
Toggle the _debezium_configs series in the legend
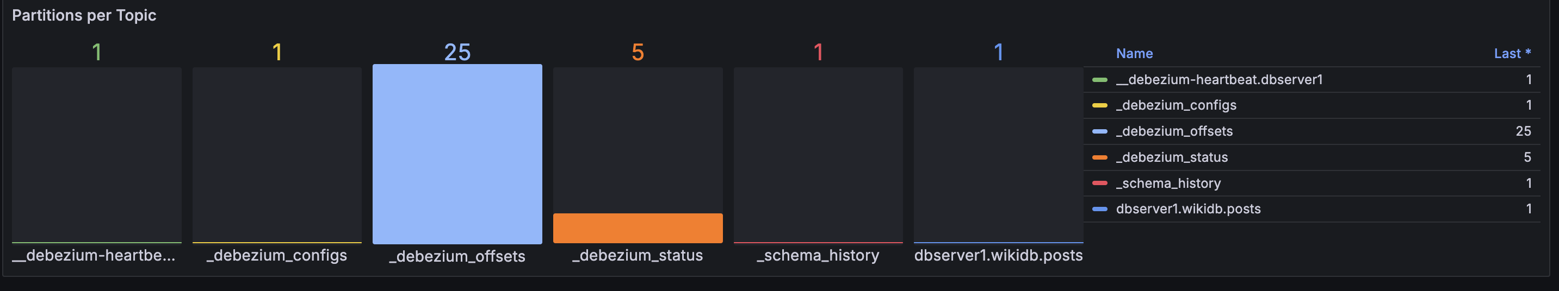(1176, 106)
